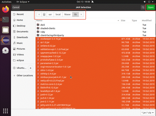Sort by Type column header
The image size is (156, 116).
[x=136, y=20]
